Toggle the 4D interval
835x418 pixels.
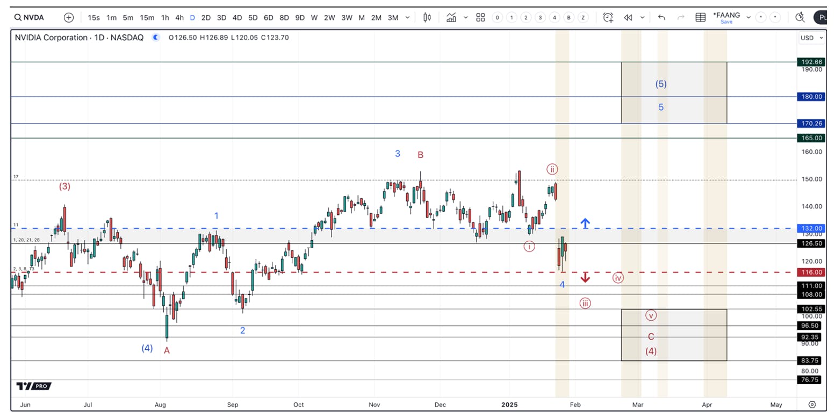coord(237,18)
